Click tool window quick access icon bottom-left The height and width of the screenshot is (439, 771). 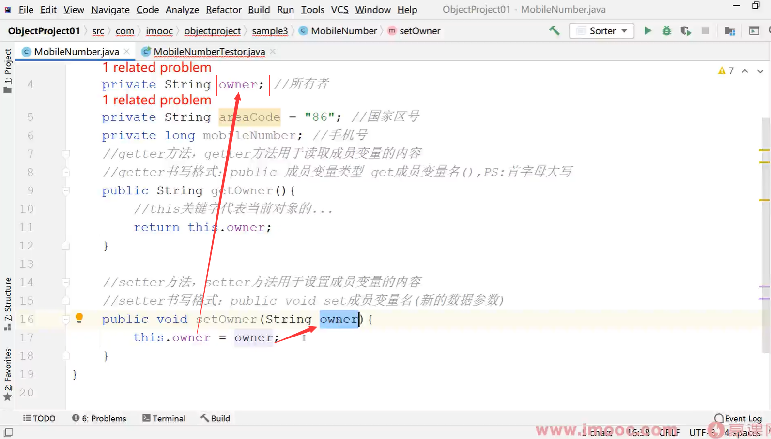pyautogui.click(x=8, y=432)
